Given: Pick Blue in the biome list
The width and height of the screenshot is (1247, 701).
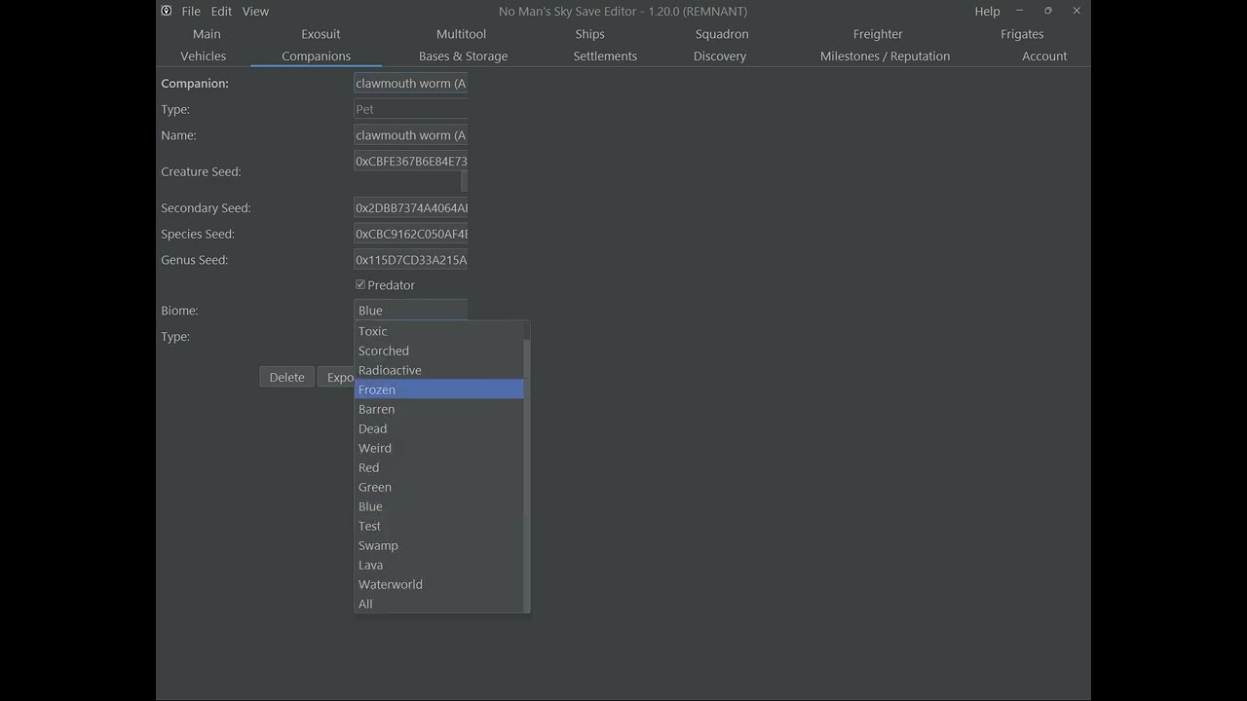Looking at the screenshot, I should click(439, 506).
